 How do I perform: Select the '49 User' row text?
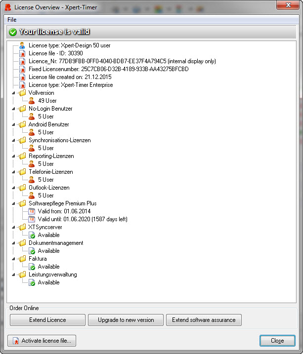pyautogui.click(x=47, y=101)
